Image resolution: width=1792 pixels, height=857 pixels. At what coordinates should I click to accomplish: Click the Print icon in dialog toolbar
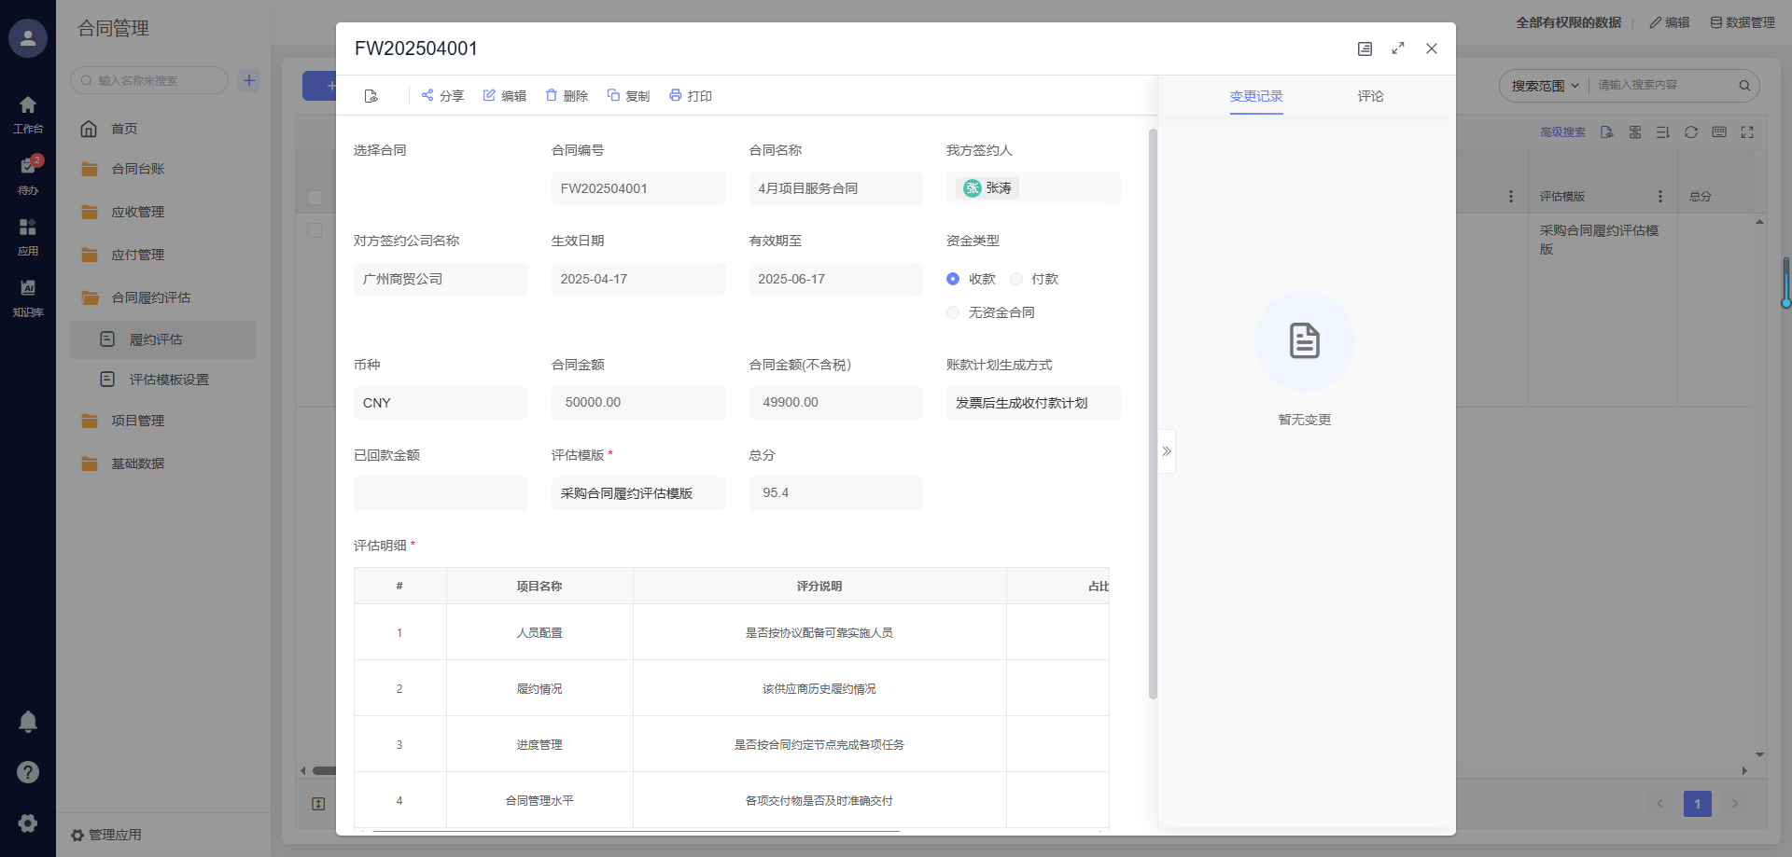(x=676, y=95)
